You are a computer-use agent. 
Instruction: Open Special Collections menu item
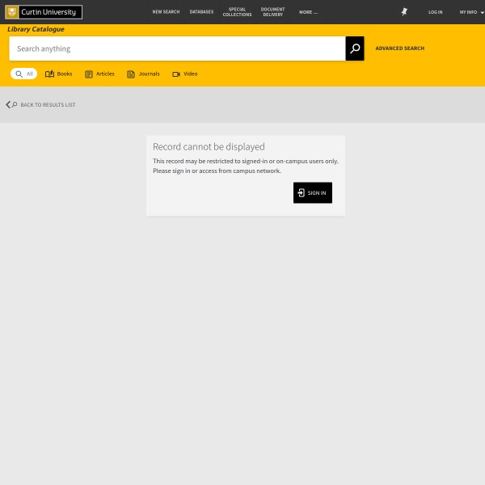tap(238, 12)
